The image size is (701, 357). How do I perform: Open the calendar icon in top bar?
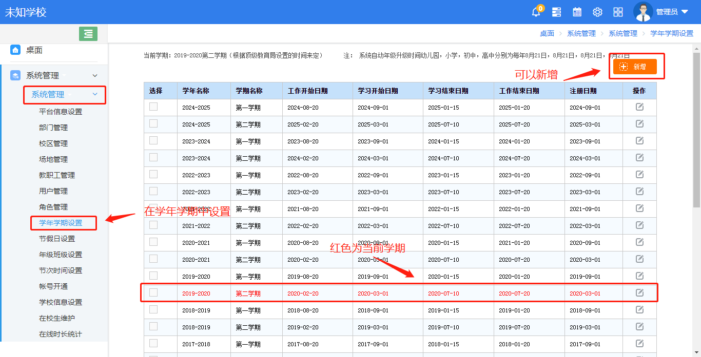[x=577, y=12]
